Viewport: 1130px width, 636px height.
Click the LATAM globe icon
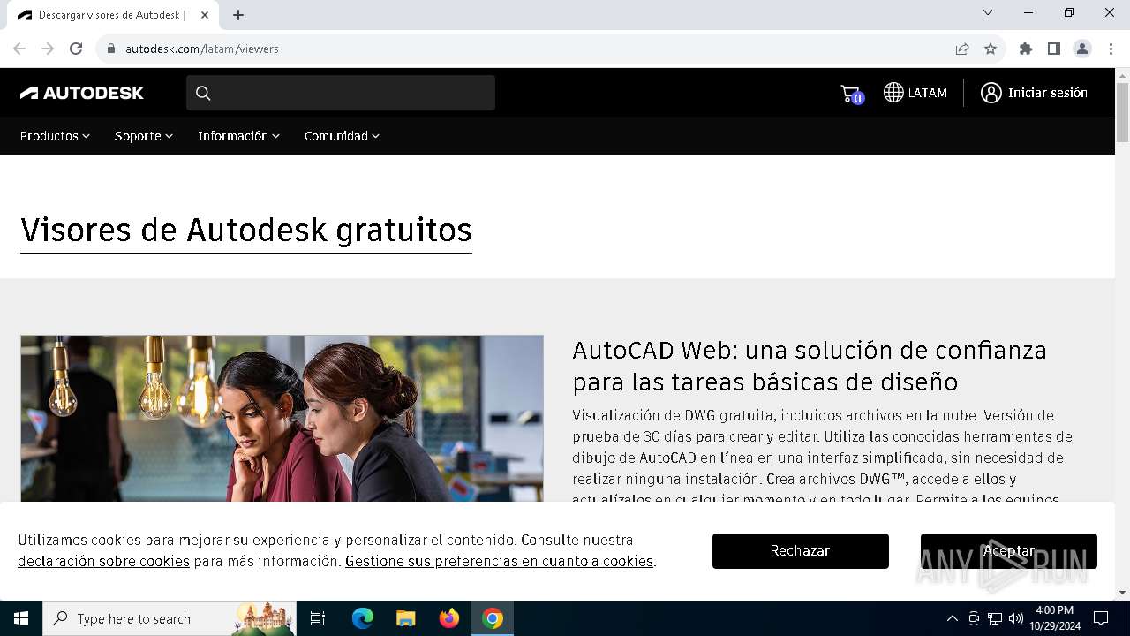(x=893, y=93)
